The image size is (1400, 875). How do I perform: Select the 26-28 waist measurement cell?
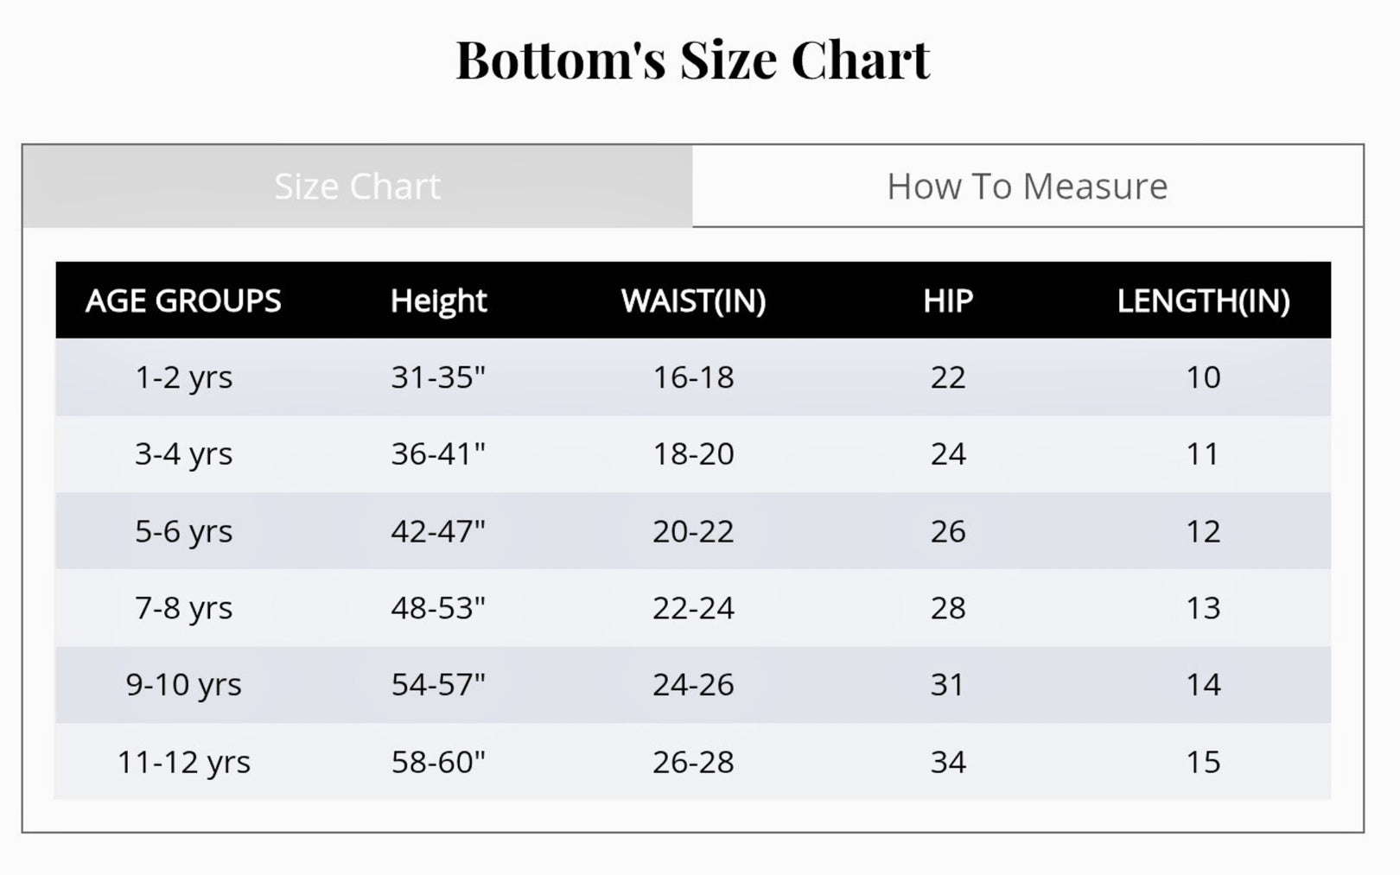tap(693, 762)
